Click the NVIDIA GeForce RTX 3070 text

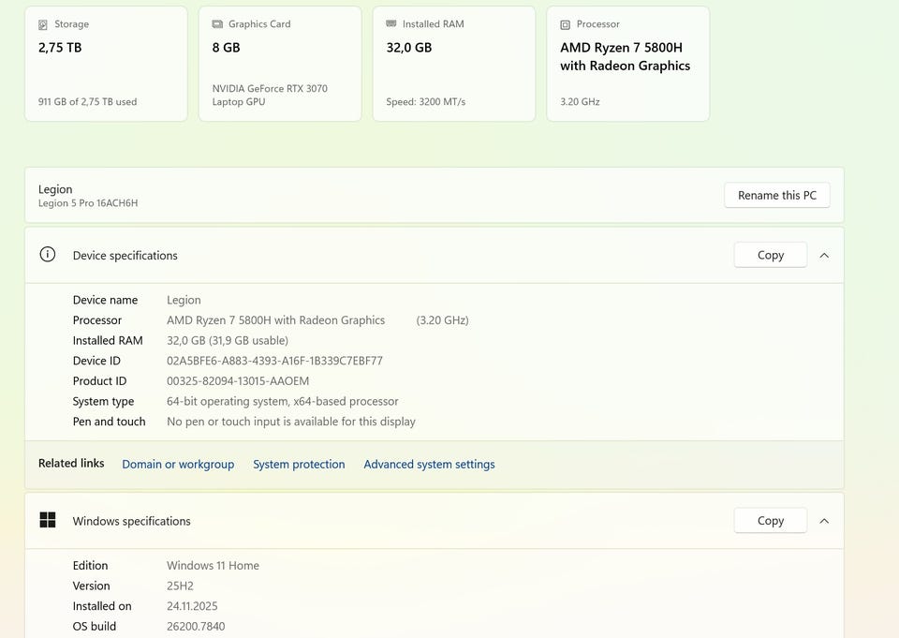[x=270, y=89]
